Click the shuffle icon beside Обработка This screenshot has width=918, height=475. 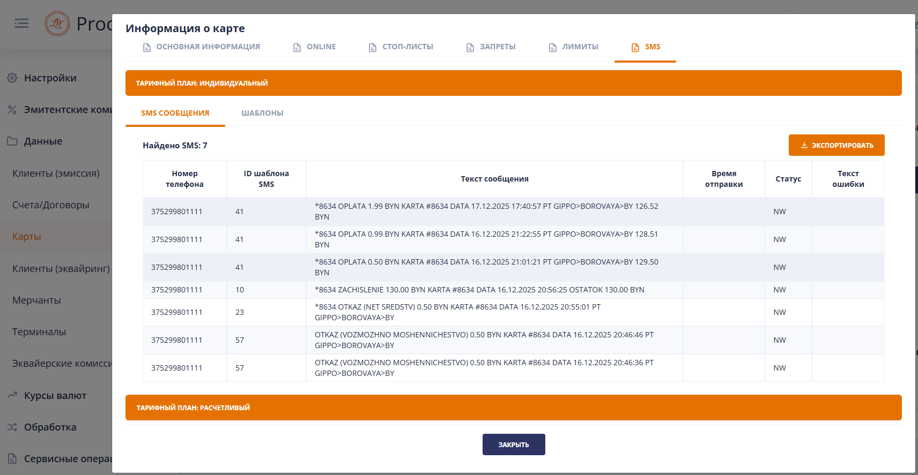coord(12,427)
